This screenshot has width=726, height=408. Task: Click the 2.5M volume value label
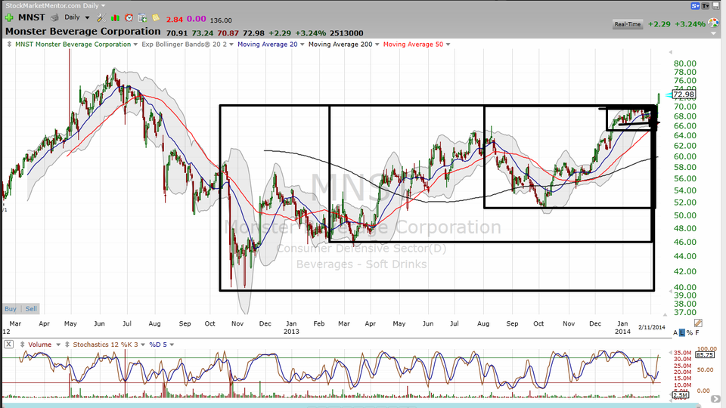click(681, 394)
